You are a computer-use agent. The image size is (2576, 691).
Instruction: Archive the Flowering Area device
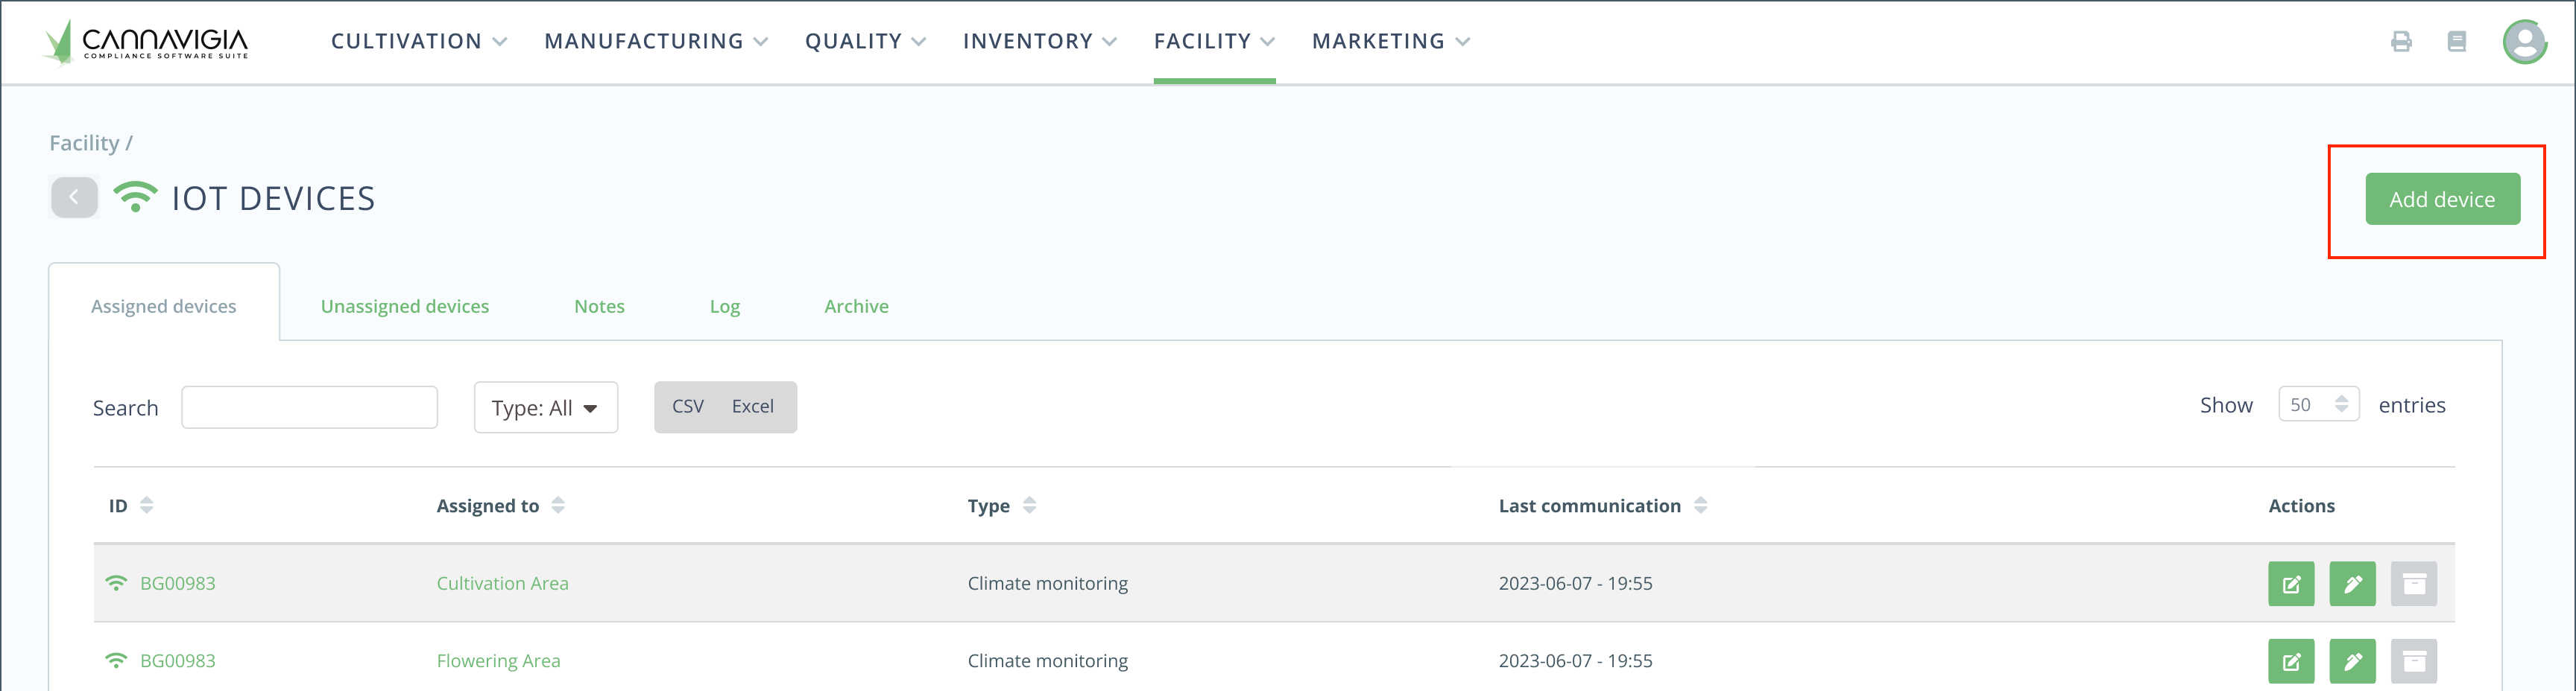tap(2413, 661)
